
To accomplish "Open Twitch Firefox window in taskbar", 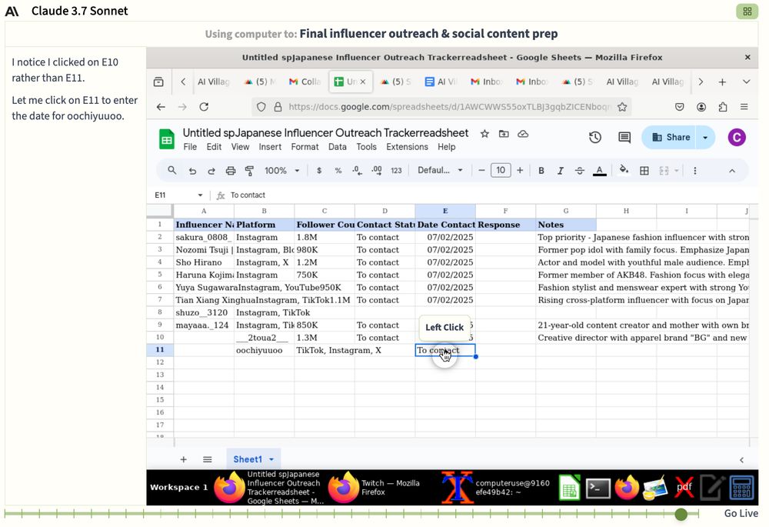I will coord(374,487).
